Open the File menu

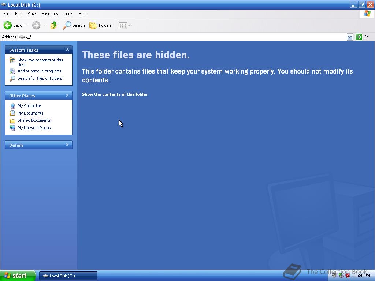[6, 14]
